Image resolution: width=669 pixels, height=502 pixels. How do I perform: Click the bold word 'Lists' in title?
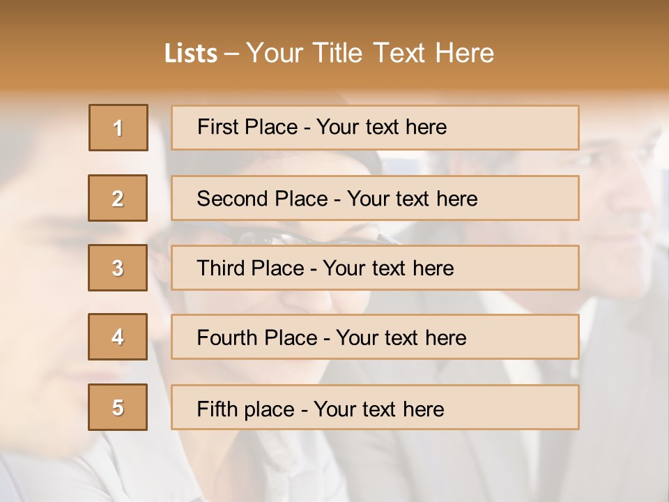click(191, 54)
